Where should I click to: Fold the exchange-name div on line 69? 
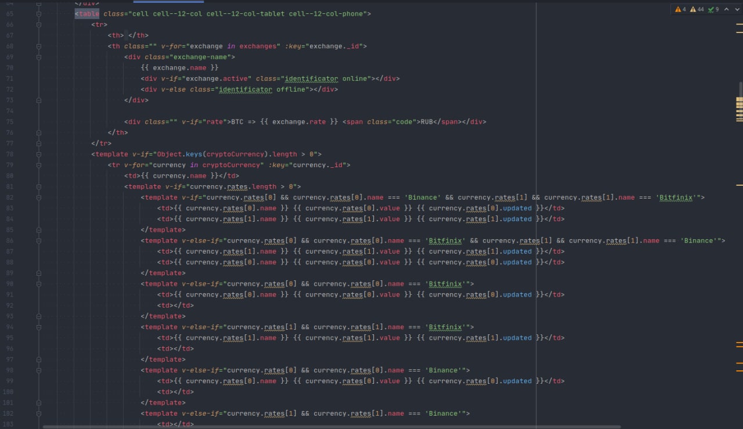39,57
